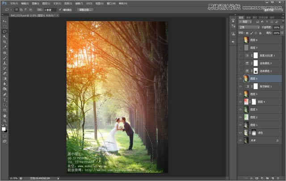Screen dimensions: 286x181
Task: Open the 图像(I) menu
Action: tap(35, 4)
